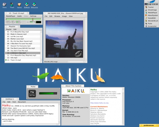
Task: Click the Deskbar clock showing 3:36 AM
Action: [x=155, y=4]
